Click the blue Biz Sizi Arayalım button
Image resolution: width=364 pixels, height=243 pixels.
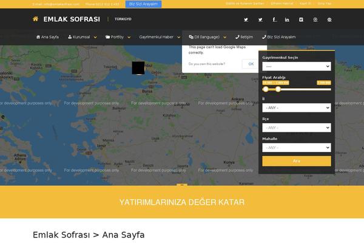143,4
